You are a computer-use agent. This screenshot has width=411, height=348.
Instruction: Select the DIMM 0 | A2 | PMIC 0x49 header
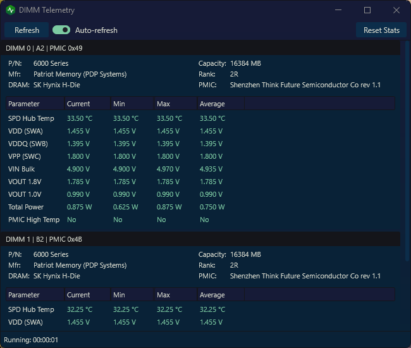tap(200, 48)
